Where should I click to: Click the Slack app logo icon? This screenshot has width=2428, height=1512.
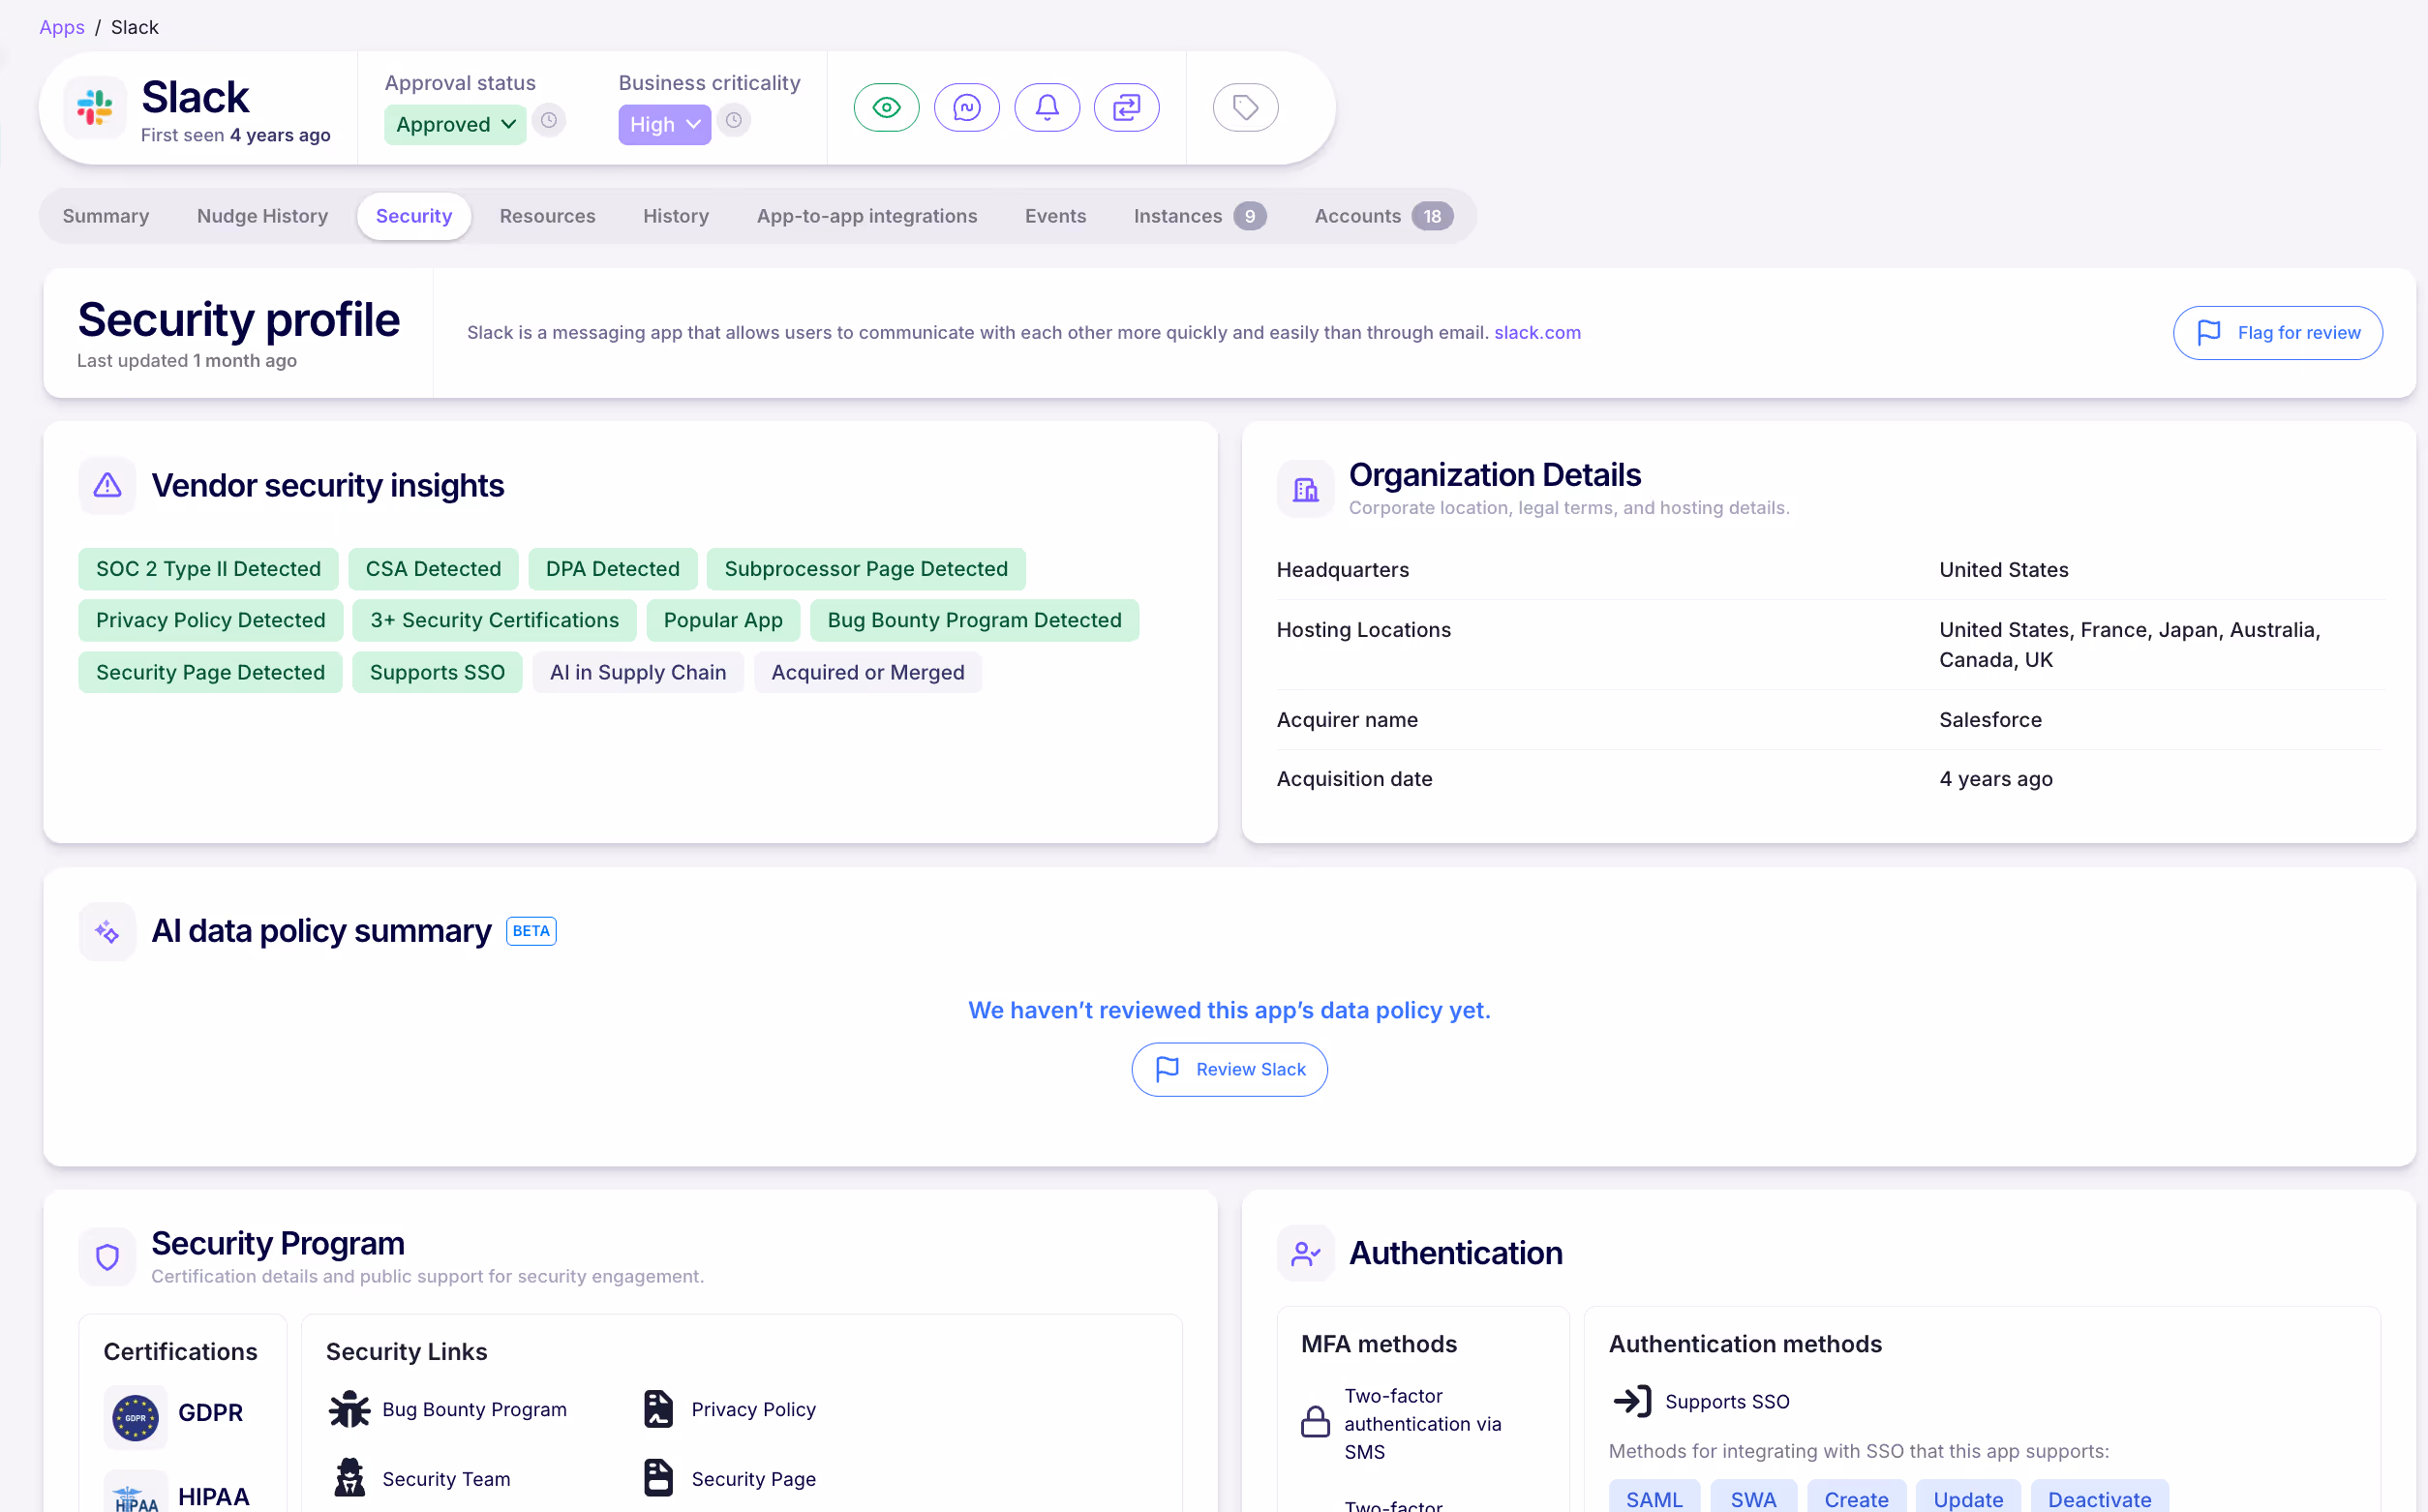(95, 107)
